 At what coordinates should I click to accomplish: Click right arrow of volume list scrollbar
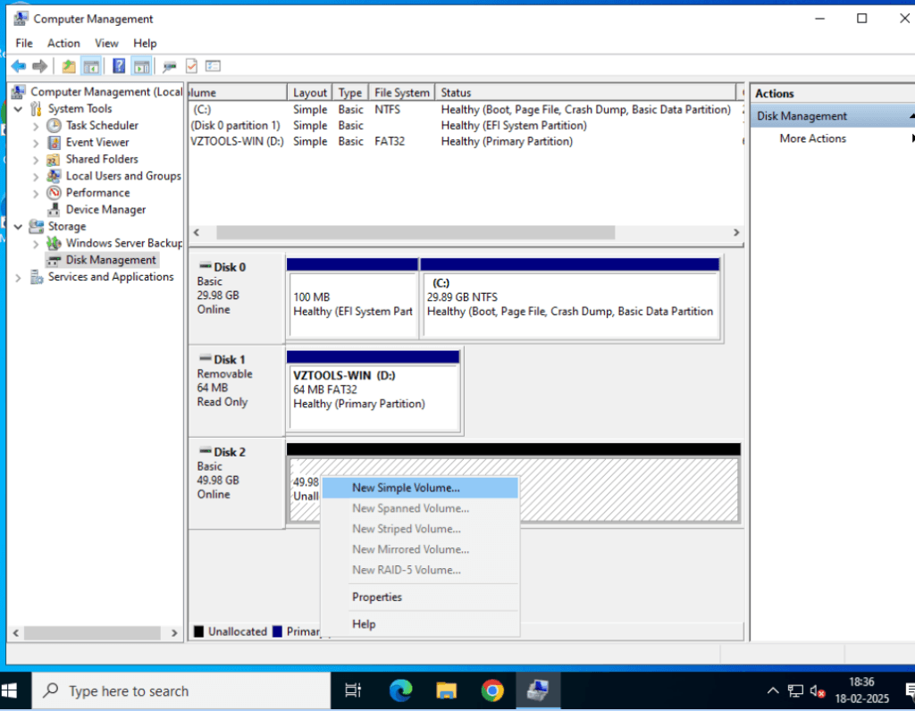[x=736, y=233]
